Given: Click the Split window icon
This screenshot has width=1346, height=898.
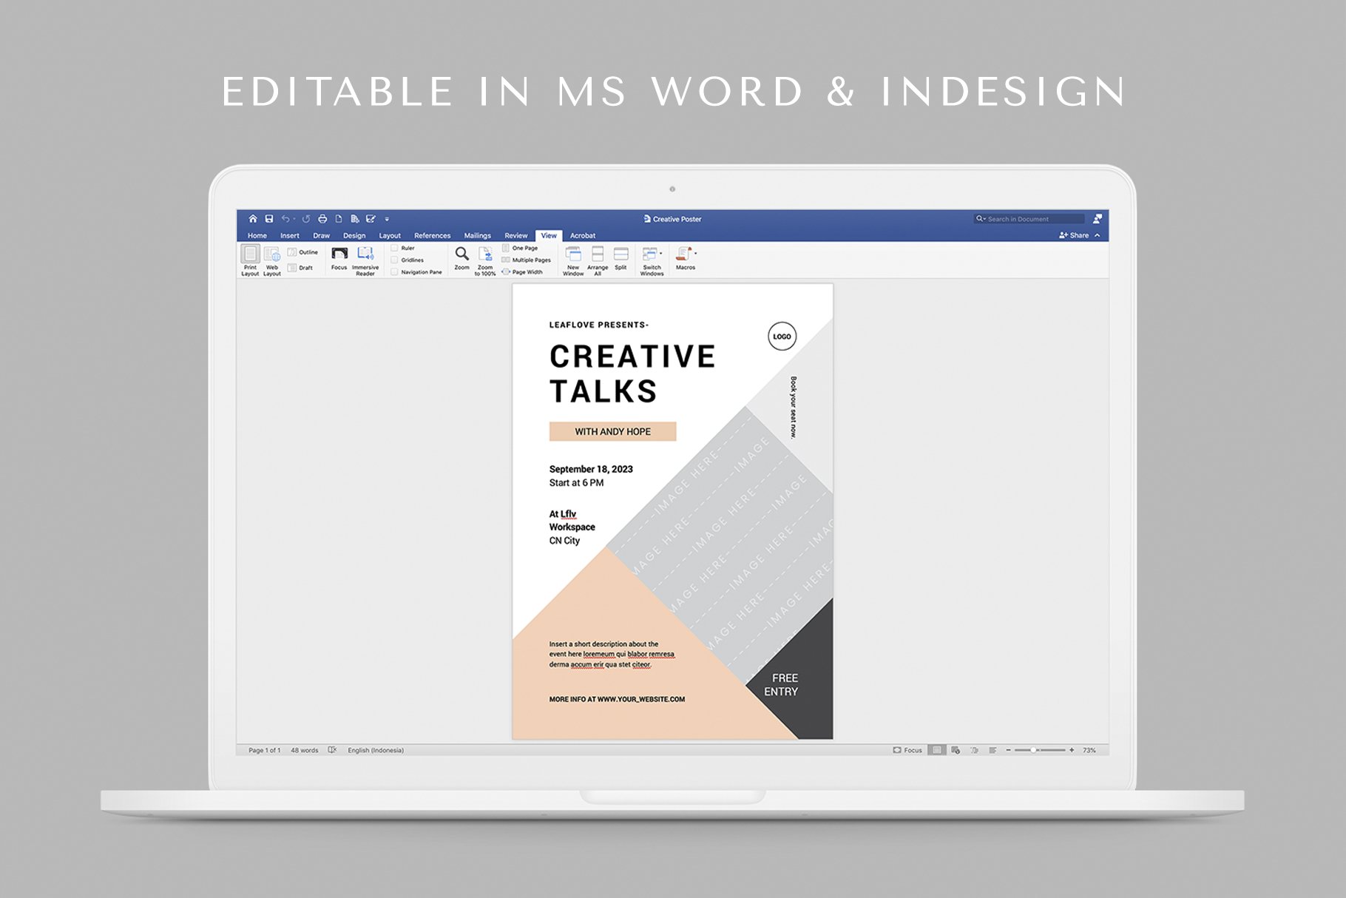Looking at the screenshot, I should click(x=620, y=254).
